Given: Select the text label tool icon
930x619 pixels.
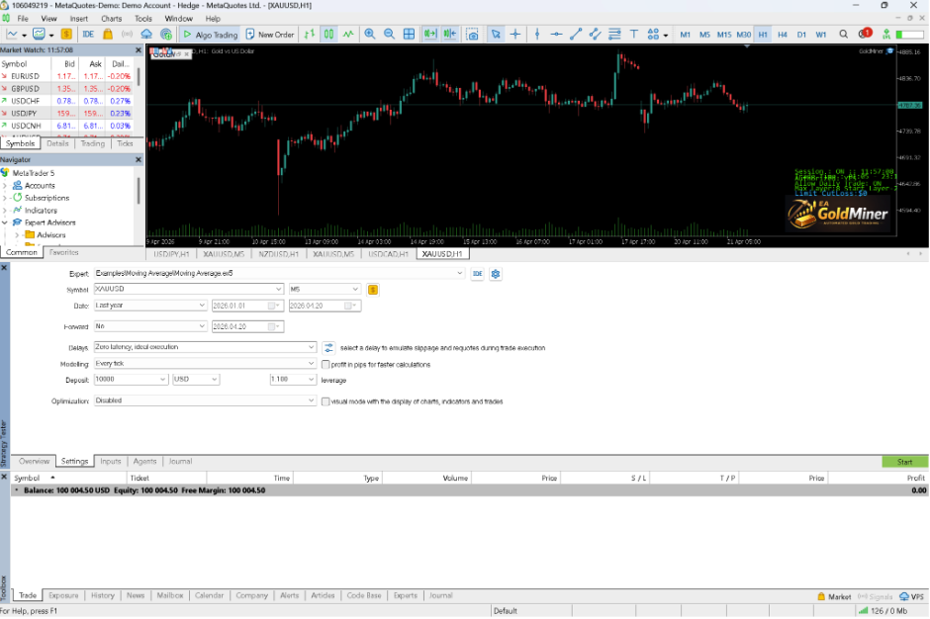Looking at the screenshot, I should 633,35.
